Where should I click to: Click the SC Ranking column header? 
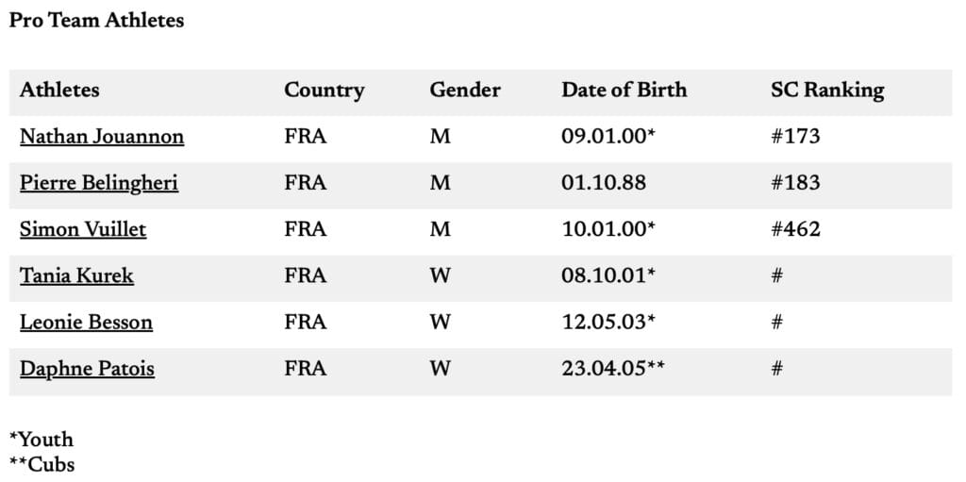pyautogui.click(x=827, y=91)
